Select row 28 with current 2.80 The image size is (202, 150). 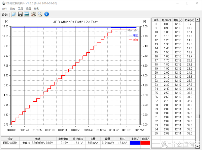point(173,105)
